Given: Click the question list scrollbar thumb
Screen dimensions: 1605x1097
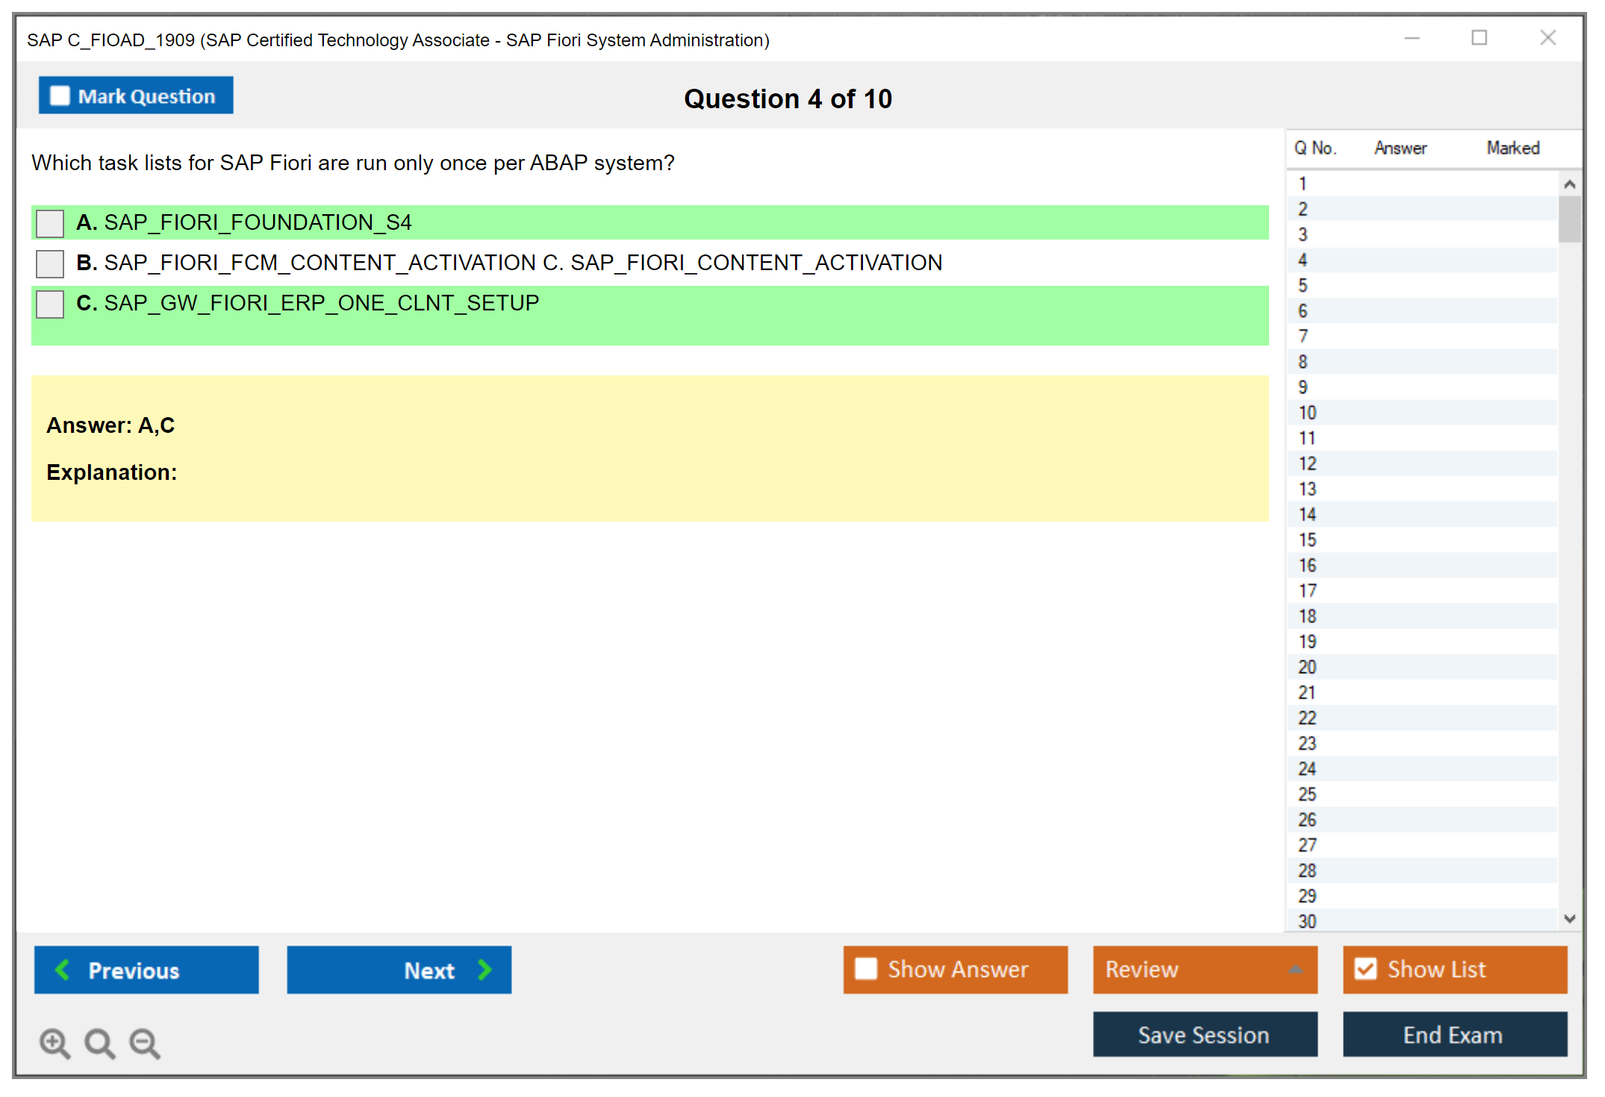Looking at the screenshot, I should [1569, 219].
